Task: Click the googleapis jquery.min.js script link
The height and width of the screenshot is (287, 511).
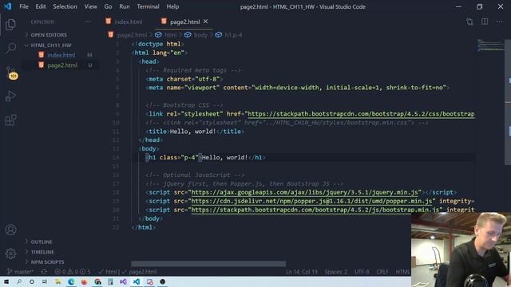Action: [304, 192]
